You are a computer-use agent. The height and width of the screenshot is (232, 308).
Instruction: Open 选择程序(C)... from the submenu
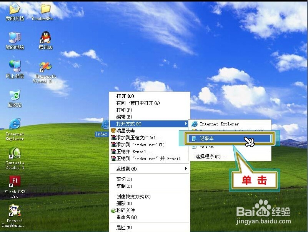230,157
